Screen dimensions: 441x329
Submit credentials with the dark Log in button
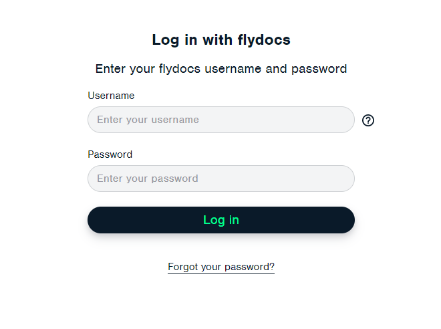pyautogui.click(x=220, y=220)
